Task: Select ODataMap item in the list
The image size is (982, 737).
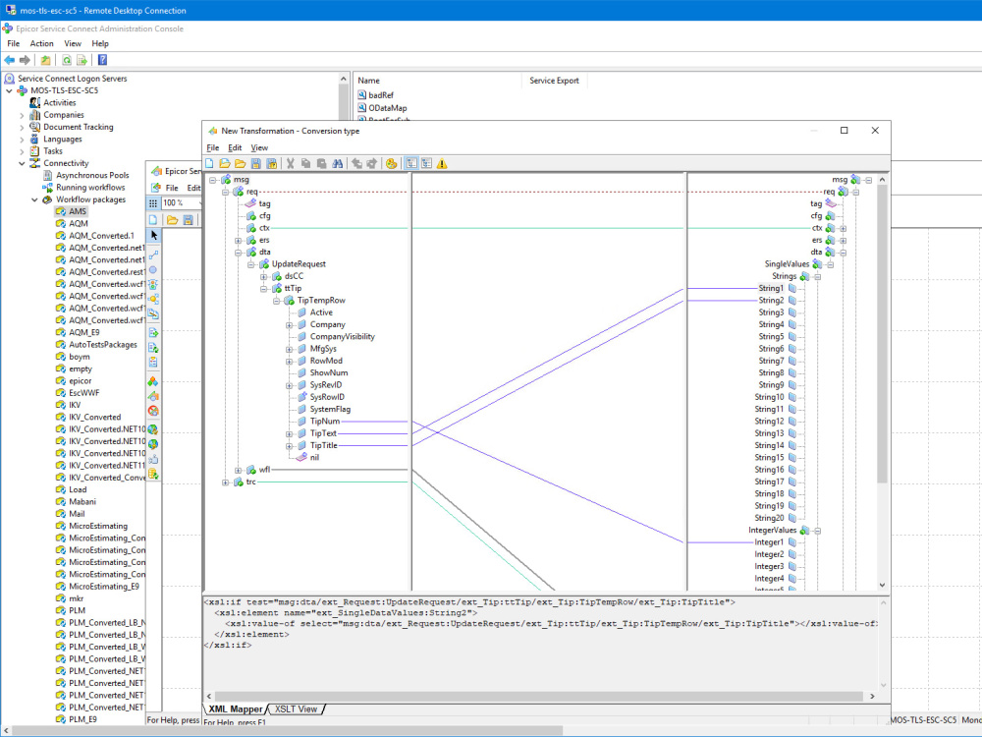Action: tap(387, 108)
